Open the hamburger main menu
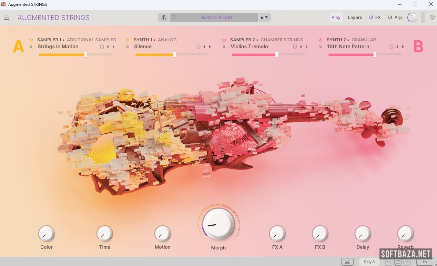The height and width of the screenshot is (266, 437). click(x=7, y=18)
